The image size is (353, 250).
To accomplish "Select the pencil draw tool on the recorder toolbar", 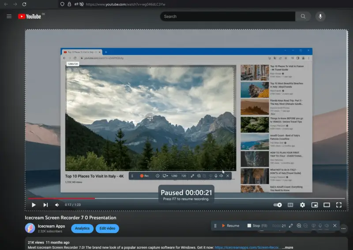I will [291, 226].
